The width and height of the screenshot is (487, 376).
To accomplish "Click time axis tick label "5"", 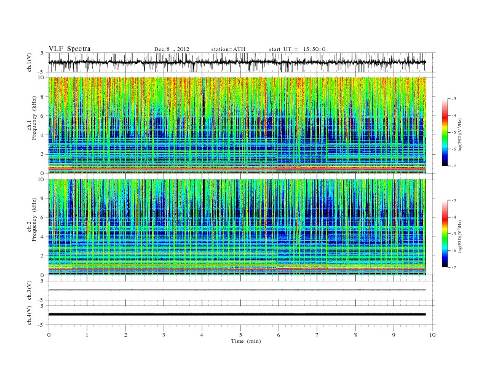I will tap(240, 335).
